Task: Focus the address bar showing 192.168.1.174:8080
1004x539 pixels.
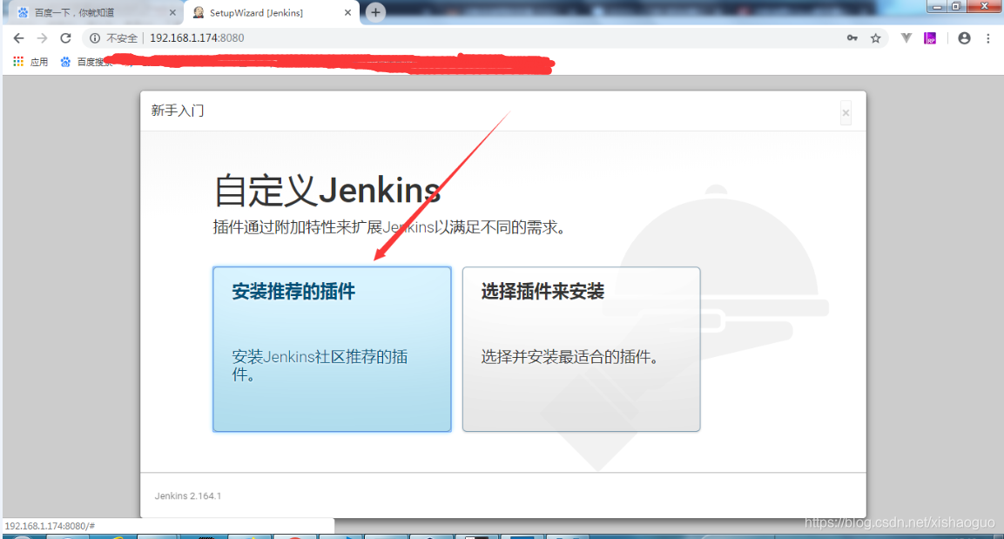Action: click(487, 38)
